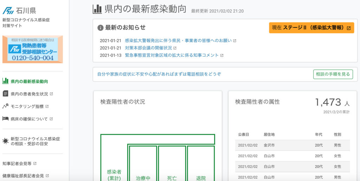Click external-link icon after 皆様へのお願い

tap(234, 41)
